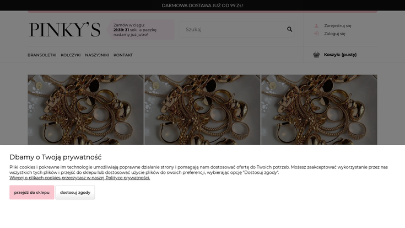Click the round watermark on third banner
Image resolution: width=405 pixels, height=228 pixels.
point(272,86)
